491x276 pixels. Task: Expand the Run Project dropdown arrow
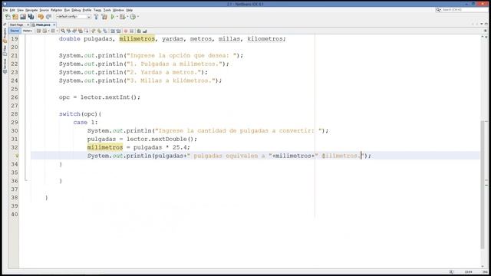117,17
